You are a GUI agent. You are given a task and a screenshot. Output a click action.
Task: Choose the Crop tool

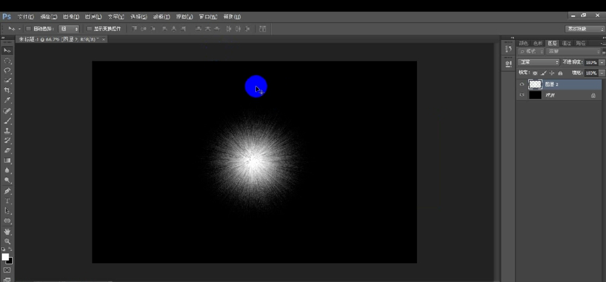click(7, 90)
